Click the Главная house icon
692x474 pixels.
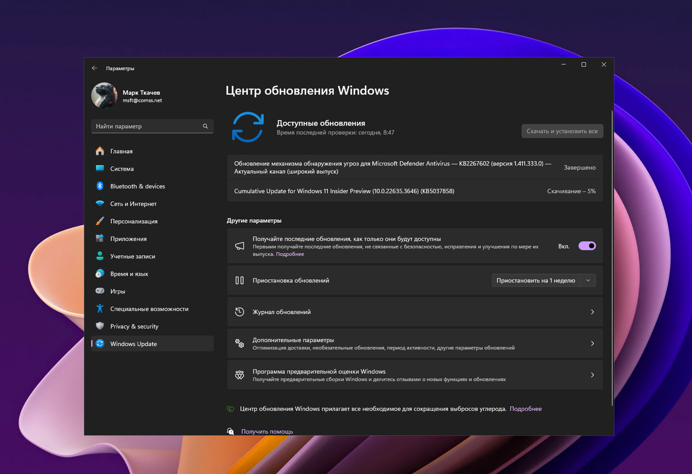click(x=100, y=151)
